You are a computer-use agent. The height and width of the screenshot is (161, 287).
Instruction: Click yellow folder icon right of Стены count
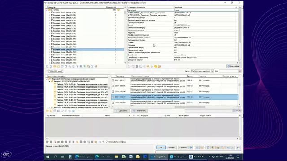(x=118, y=10)
